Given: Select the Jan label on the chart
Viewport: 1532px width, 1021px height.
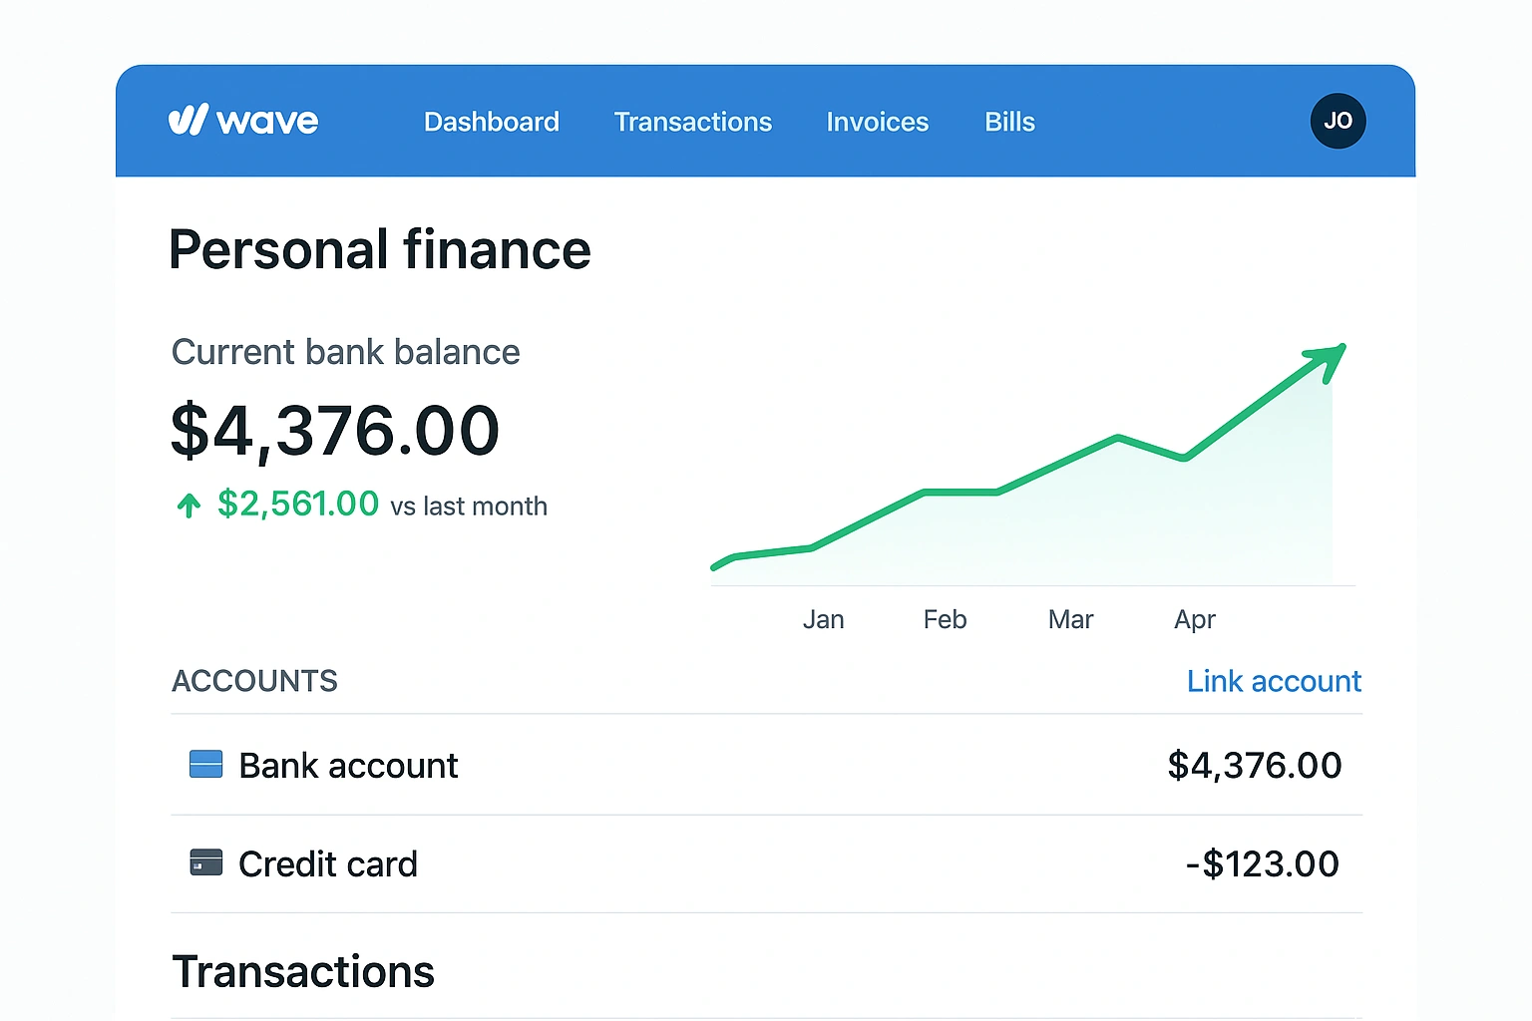Looking at the screenshot, I should point(823,619).
